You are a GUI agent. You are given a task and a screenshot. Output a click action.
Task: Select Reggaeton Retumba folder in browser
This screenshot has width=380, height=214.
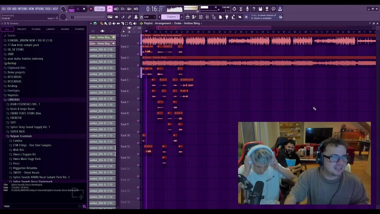25,168
